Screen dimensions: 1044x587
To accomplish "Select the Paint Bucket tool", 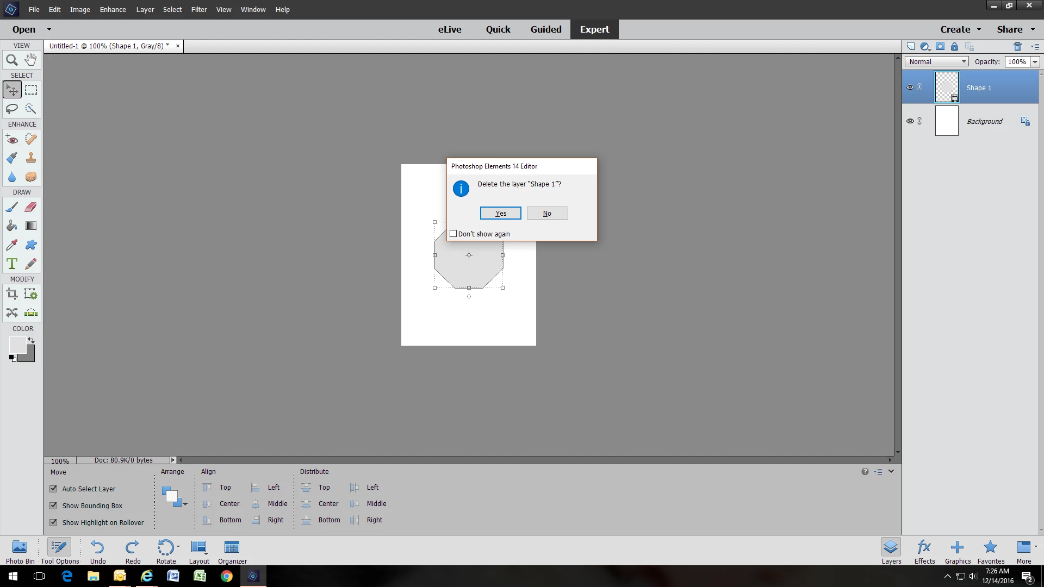I will click(x=11, y=226).
